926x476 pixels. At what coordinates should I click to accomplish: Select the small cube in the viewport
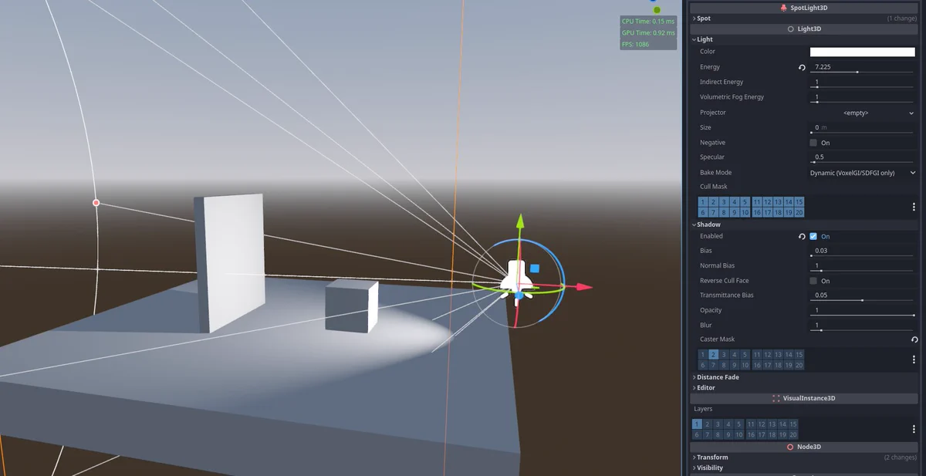(351, 306)
